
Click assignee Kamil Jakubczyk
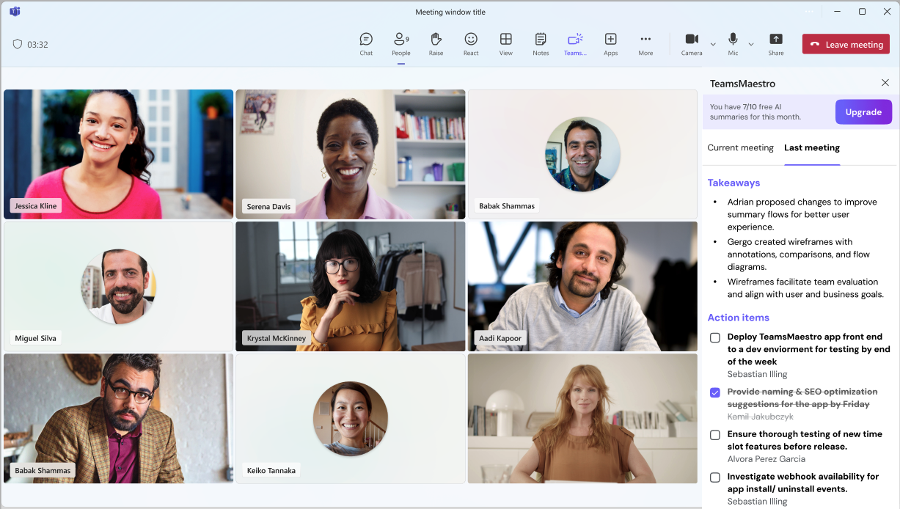pyautogui.click(x=760, y=417)
